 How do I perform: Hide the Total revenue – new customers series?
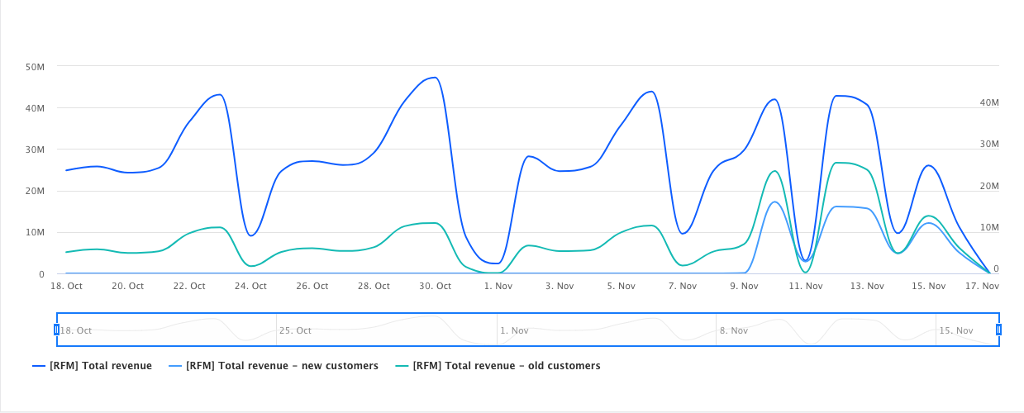282,366
